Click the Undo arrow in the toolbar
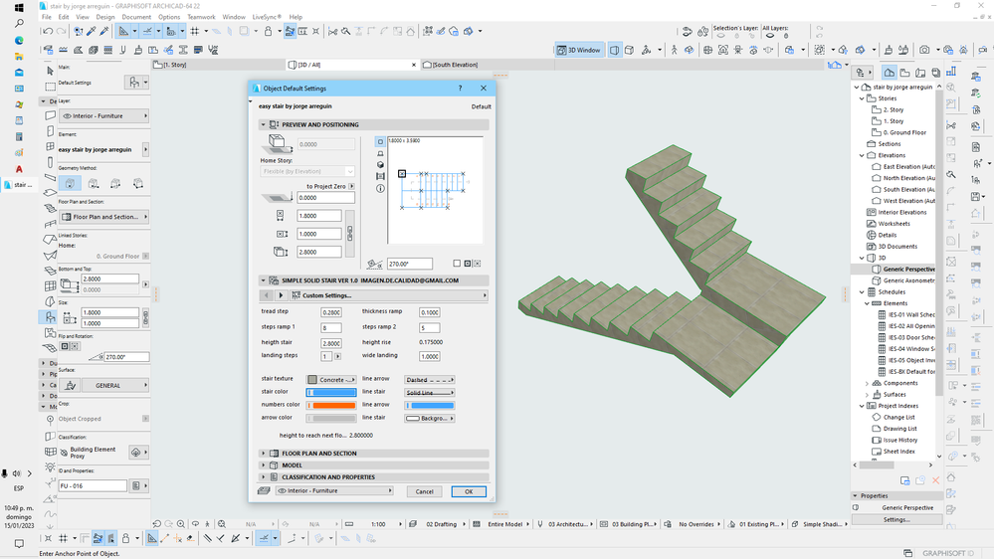Screen dimensions: 994x559 tap(47, 31)
